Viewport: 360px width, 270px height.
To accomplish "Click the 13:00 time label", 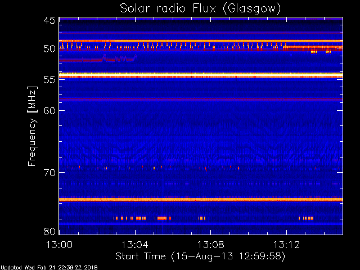I will [59, 245].
